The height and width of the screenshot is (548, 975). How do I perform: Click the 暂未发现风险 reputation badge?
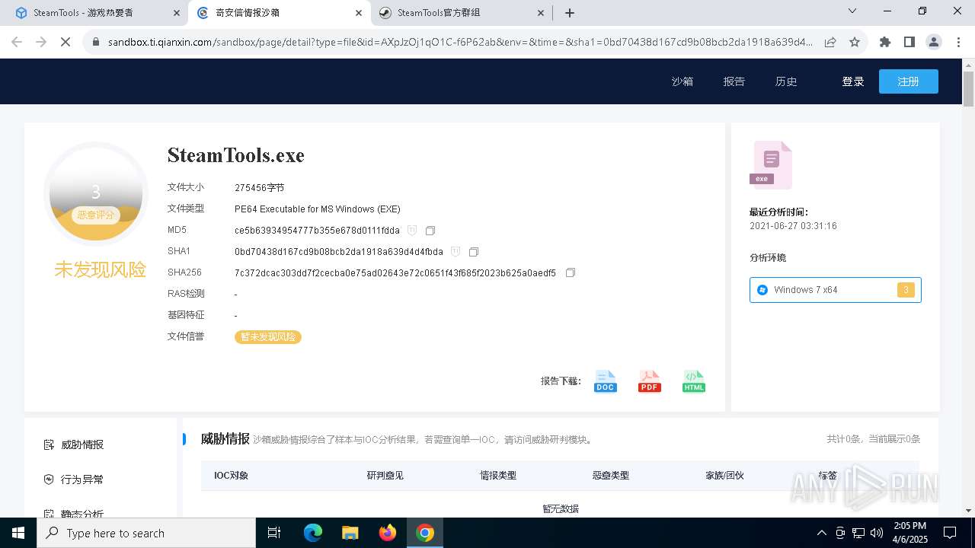268,337
